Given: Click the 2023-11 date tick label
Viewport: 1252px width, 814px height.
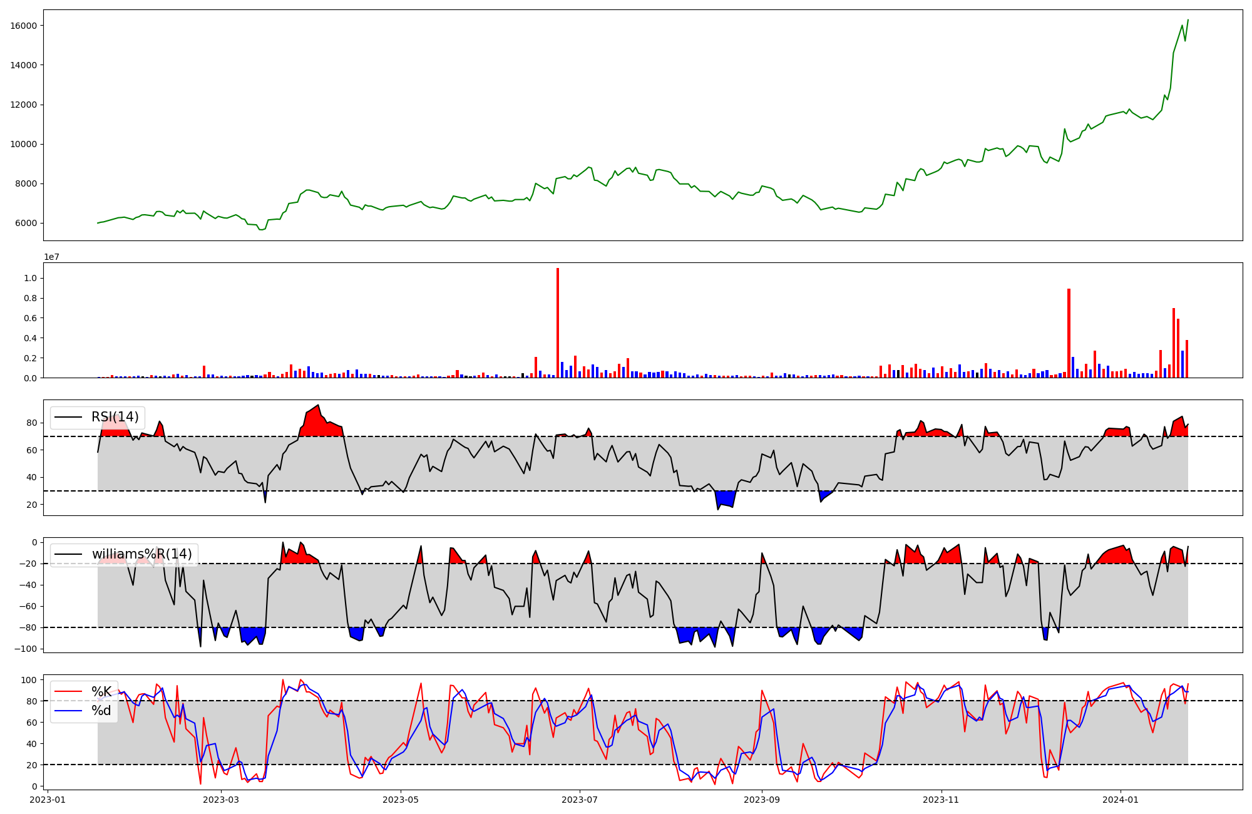Looking at the screenshot, I should [942, 800].
